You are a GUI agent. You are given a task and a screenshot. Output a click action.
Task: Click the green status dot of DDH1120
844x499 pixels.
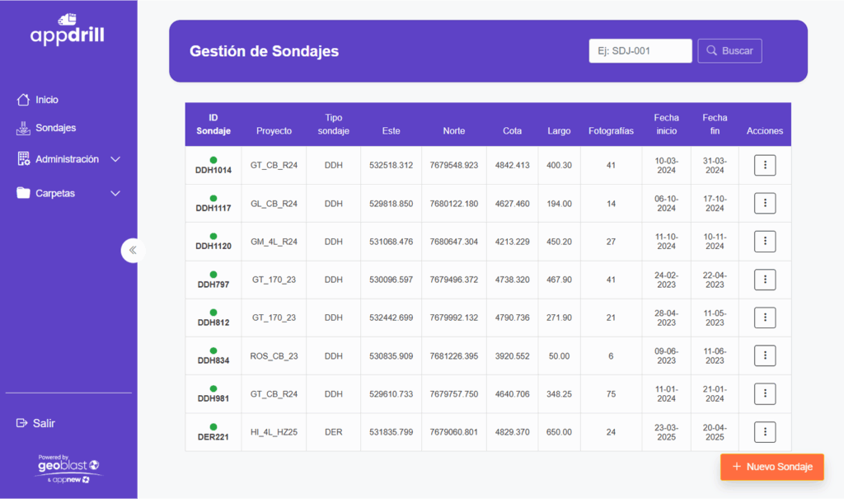(x=213, y=236)
